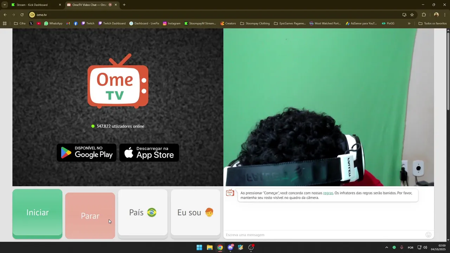Close the OmeTV Video Chat tab
Image resolution: width=450 pixels, height=253 pixels.
(116, 5)
